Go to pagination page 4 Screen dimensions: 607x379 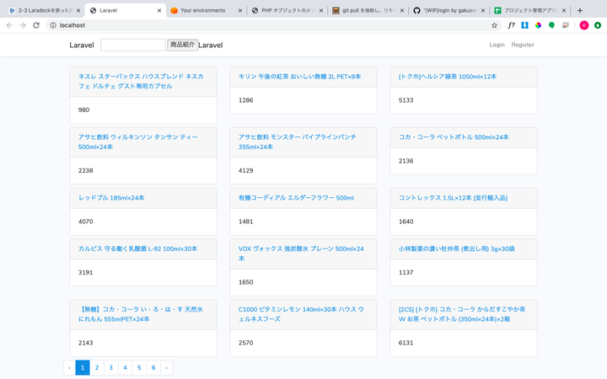(125, 368)
